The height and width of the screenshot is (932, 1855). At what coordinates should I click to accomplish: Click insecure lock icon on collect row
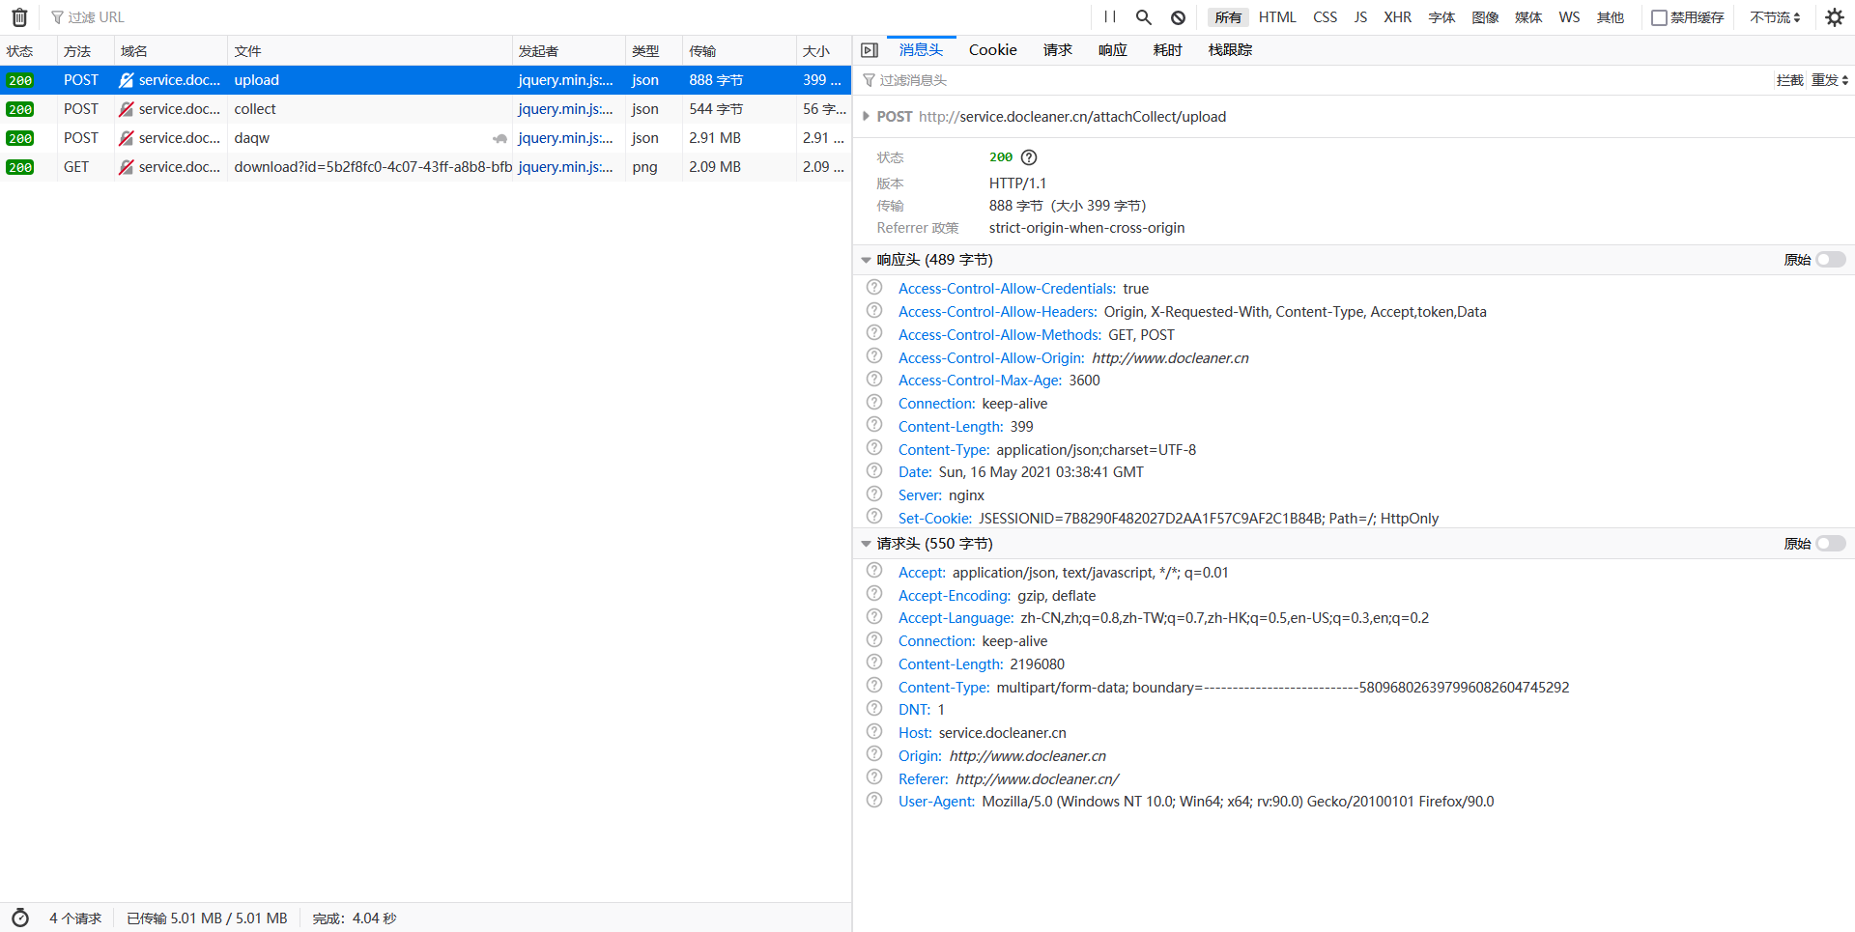coord(126,109)
